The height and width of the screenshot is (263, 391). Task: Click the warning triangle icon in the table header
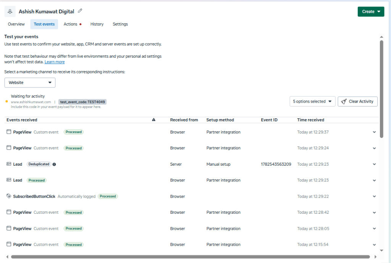click(153, 119)
